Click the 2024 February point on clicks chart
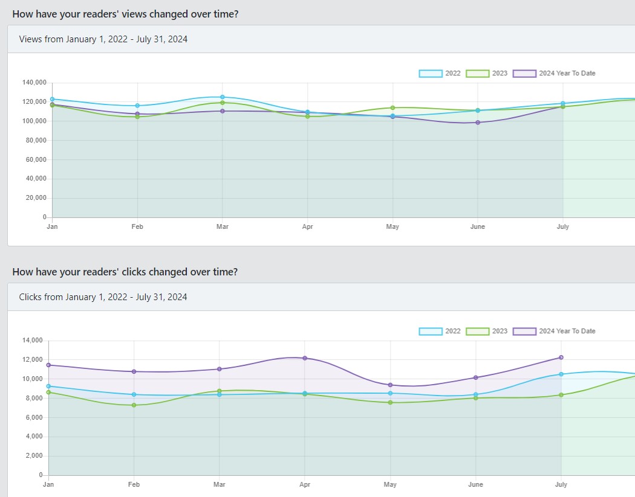 point(134,371)
